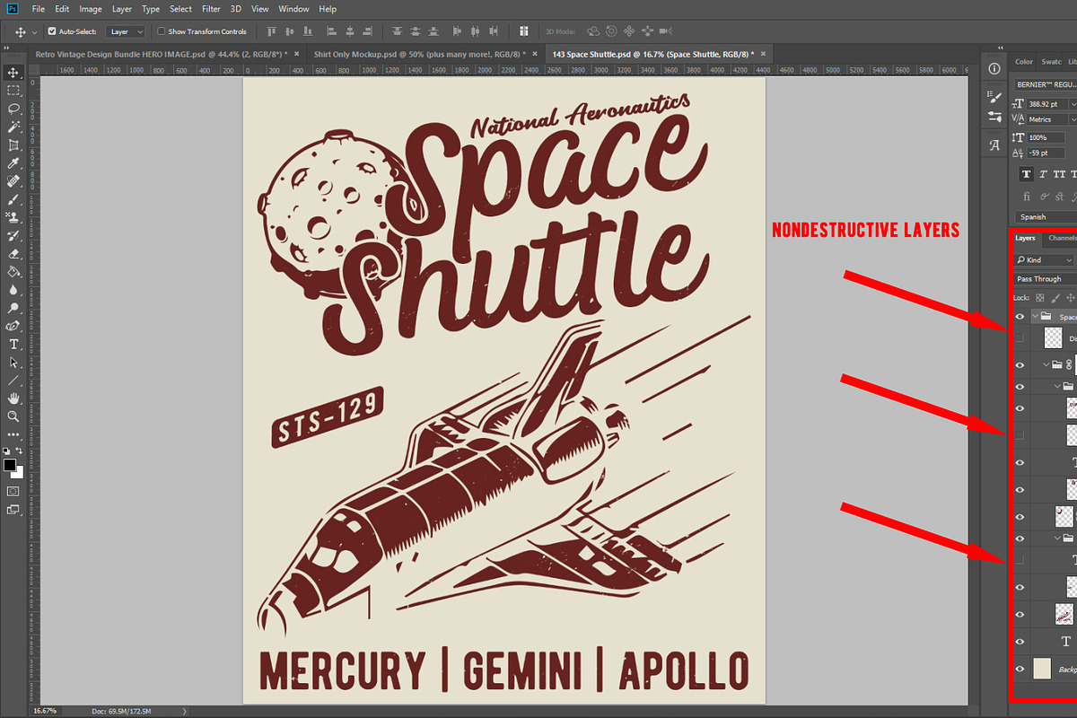Click lock transparent pixels icon
The image size is (1077, 718).
click(1040, 297)
